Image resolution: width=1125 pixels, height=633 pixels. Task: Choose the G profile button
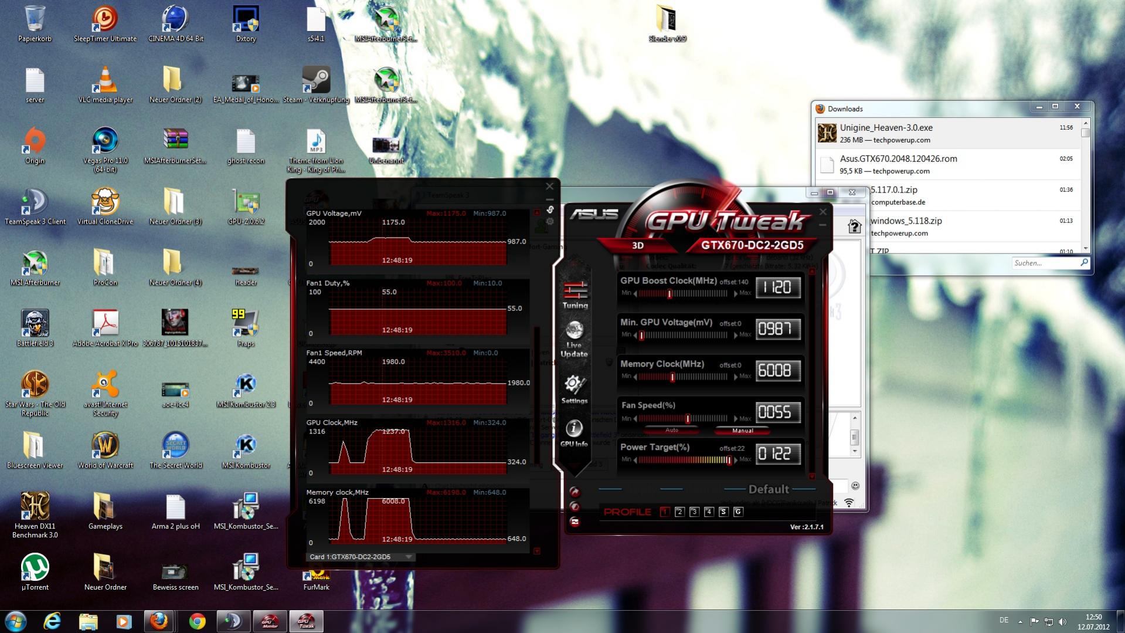coord(738,512)
